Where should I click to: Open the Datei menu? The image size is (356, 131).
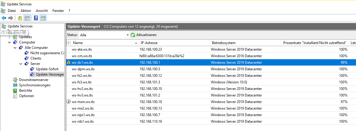[x=12, y=11]
